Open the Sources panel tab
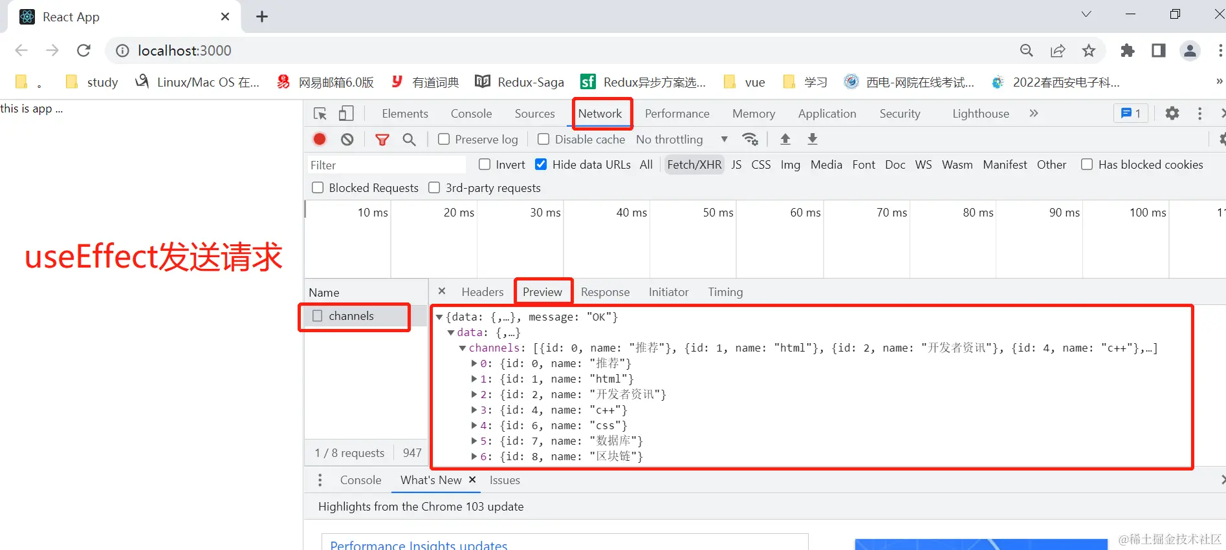Image resolution: width=1226 pixels, height=550 pixels. tap(534, 114)
